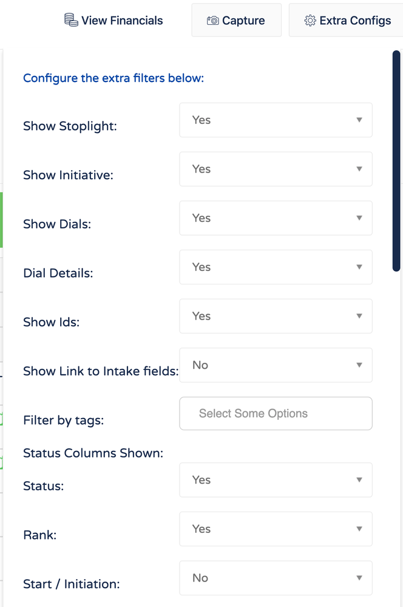Open the Dial Details dropdown
The width and height of the screenshot is (403, 607).
click(276, 267)
